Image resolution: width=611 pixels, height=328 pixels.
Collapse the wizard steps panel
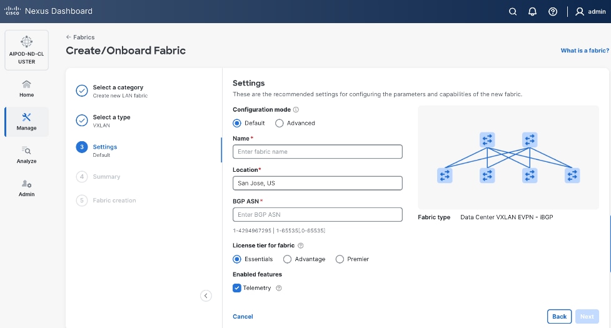(206, 296)
